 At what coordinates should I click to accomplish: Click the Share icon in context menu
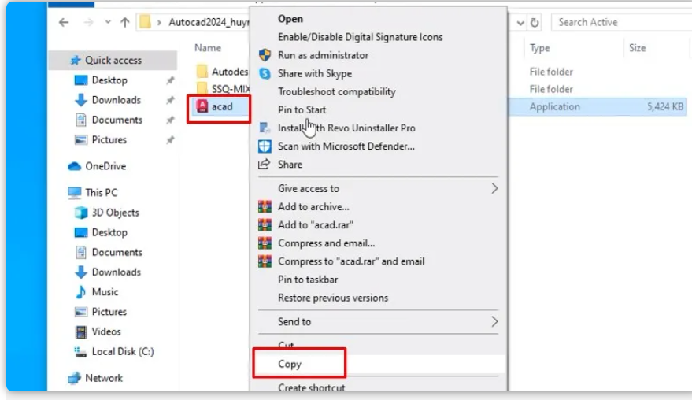[265, 165]
